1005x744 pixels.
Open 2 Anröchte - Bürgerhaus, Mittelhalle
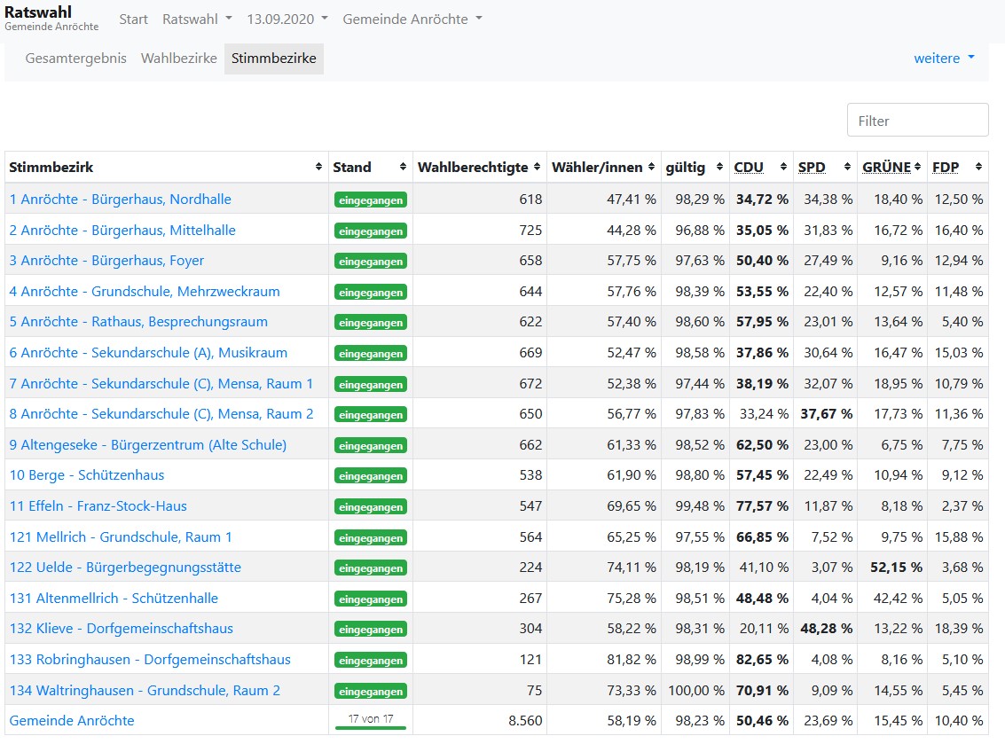click(122, 230)
